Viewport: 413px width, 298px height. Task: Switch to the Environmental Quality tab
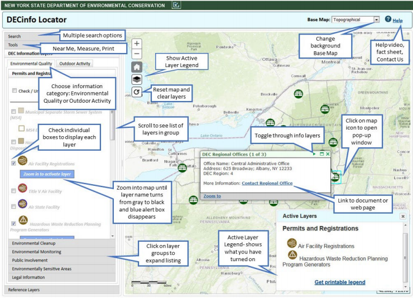pos(31,64)
